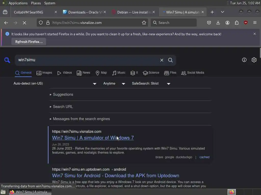
Task: Click the SearXNG magnifier logo
Action: (7, 60)
